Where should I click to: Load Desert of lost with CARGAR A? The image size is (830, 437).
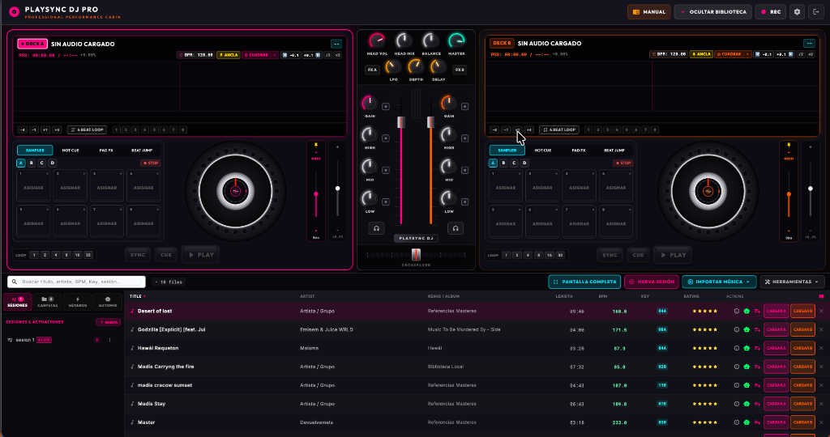[x=776, y=312]
